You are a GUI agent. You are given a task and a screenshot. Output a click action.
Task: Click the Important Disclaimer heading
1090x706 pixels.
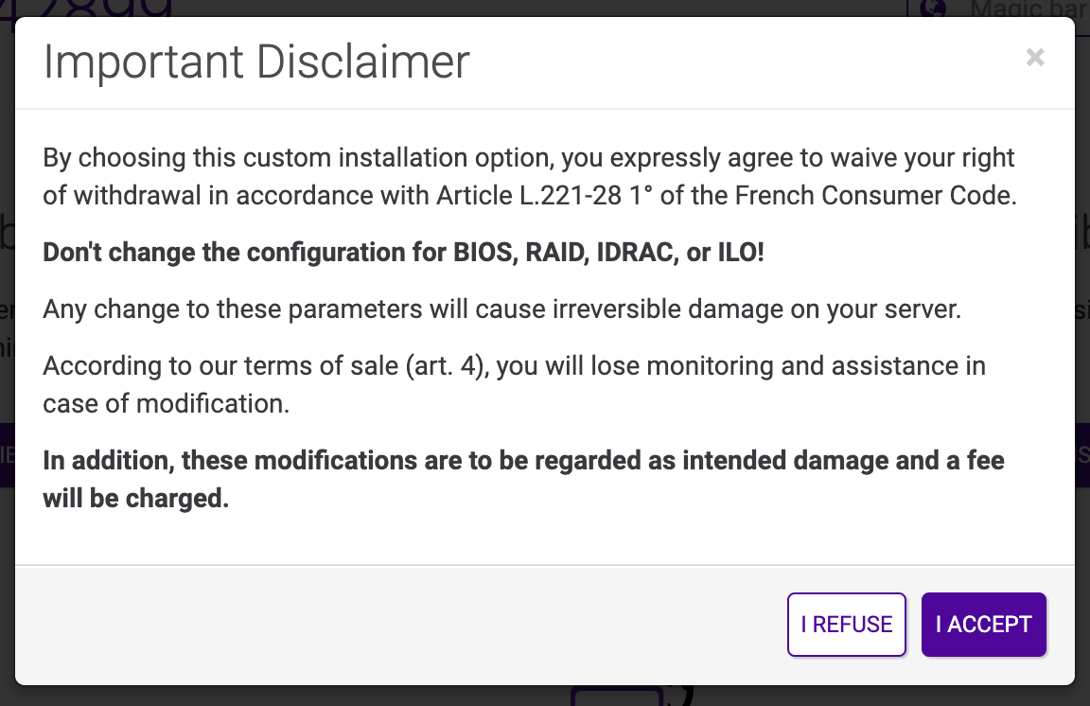[256, 62]
